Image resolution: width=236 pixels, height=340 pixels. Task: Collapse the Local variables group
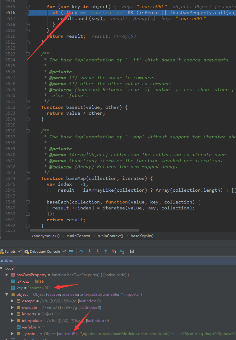pos(1,268)
